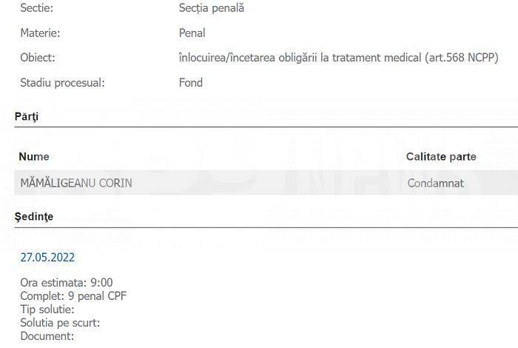Viewport: 518px width, 348px height.
Task: Click the Calitate parte column header
Action: click(441, 157)
